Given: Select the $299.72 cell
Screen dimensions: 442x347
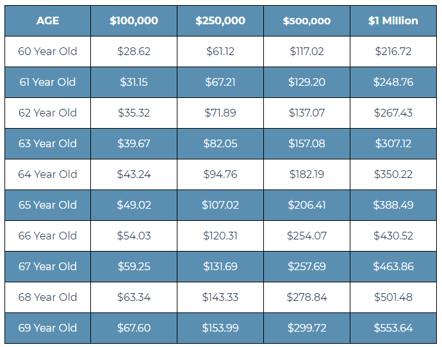Looking at the screenshot, I should pyautogui.click(x=307, y=328).
